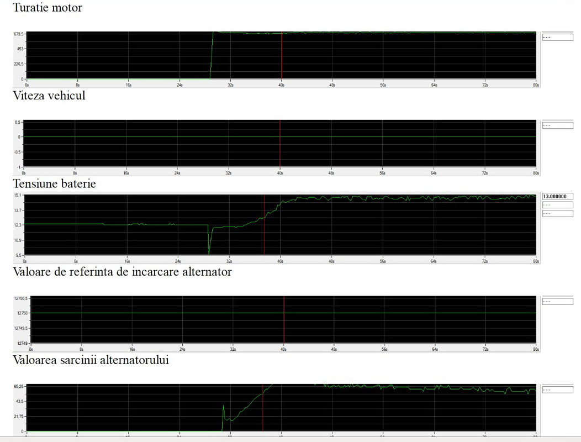581x442 pixels.
Task: Click the "Tensiune baterie" heading
Action: [x=55, y=184]
